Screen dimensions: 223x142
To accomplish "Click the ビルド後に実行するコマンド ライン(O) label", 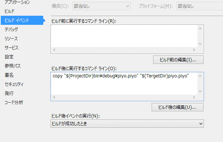I will 84,69.
